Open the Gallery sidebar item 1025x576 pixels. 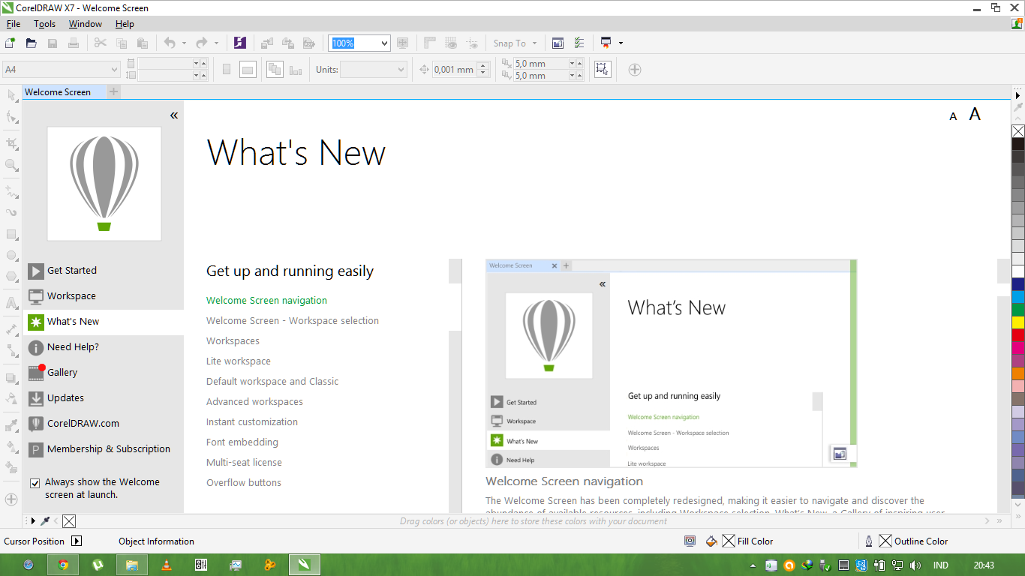pos(104,373)
